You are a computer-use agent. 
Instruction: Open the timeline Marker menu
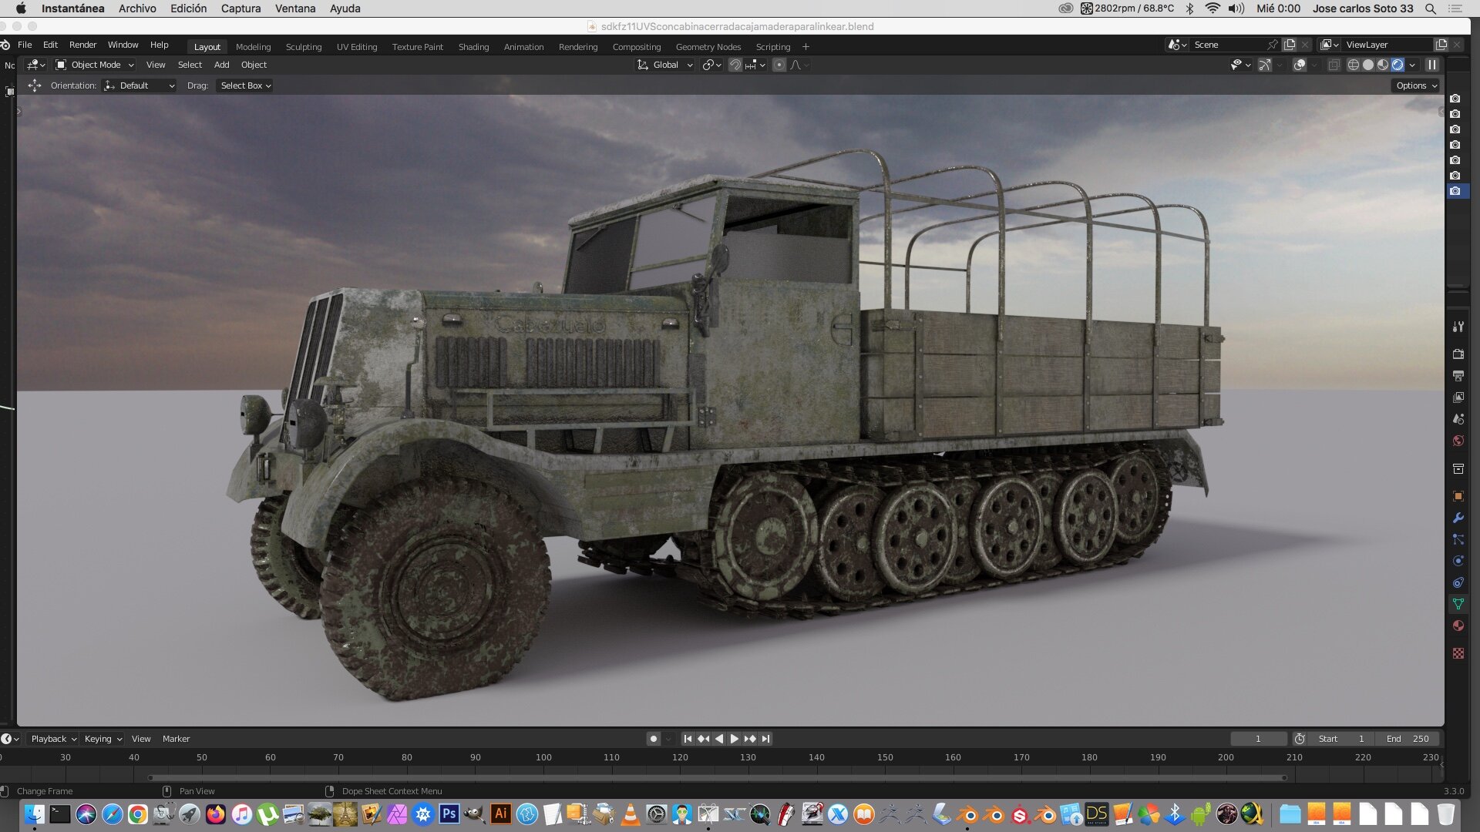[x=176, y=739]
